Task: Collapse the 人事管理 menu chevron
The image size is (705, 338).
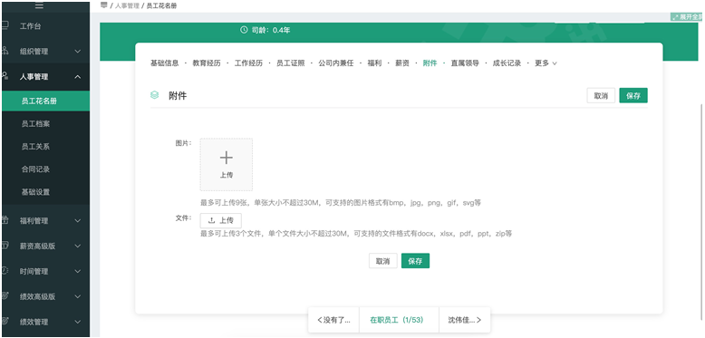Action: point(78,77)
